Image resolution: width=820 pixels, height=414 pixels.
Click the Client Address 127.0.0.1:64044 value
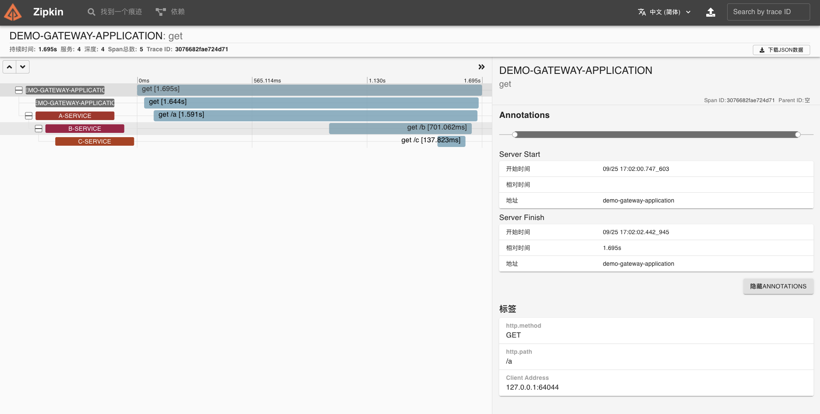pyautogui.click(x=532, y=388)
